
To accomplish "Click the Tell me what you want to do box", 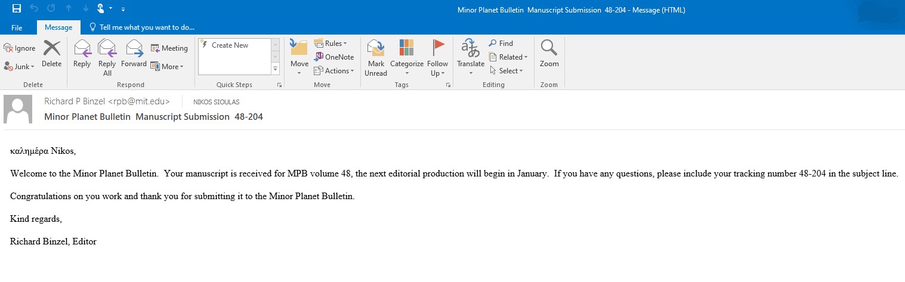I will coord(141,27).
